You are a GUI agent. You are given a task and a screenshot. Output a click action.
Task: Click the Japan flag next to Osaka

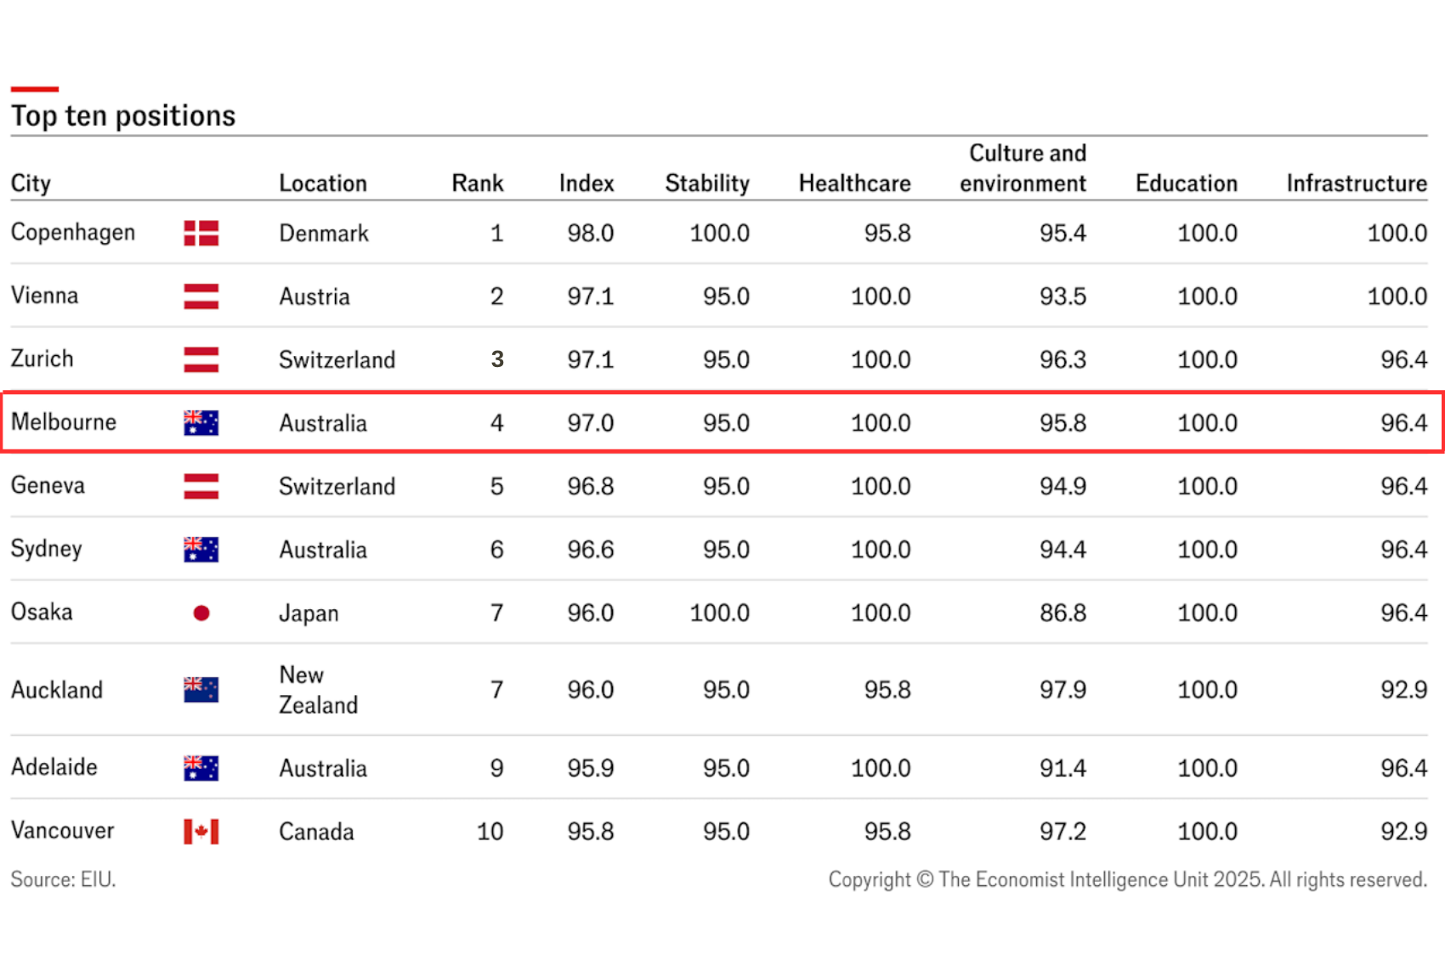point(201,613)
